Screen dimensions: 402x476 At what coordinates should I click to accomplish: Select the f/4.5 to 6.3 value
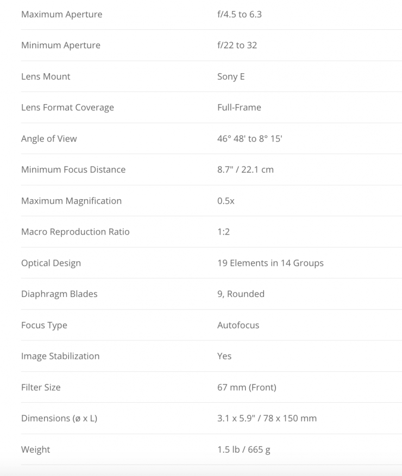click(239, 14)
